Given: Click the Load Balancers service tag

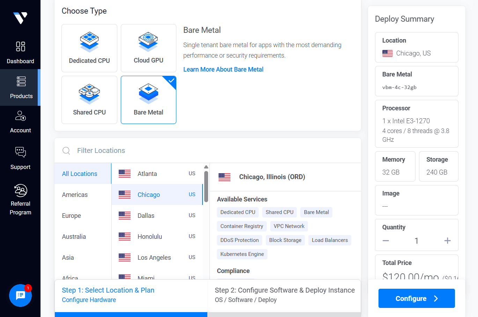Looking at the screenshot, I should click(330, 240).
